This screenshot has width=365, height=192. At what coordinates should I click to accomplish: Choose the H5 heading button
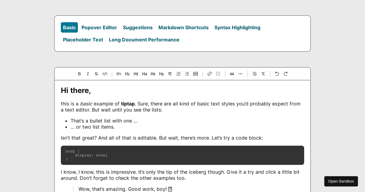[x=153, y=74]
